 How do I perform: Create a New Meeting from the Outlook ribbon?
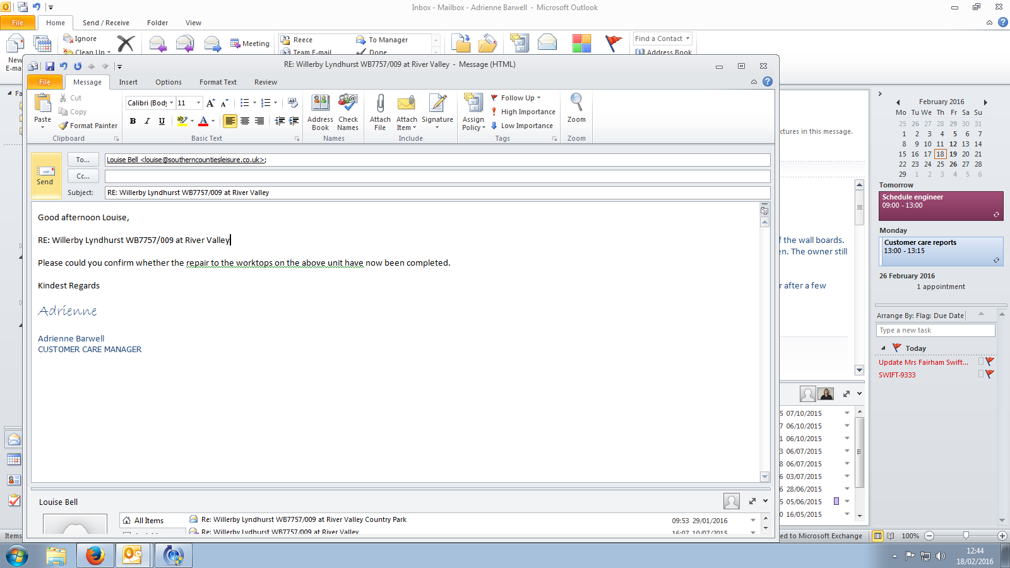click(250, 44)
